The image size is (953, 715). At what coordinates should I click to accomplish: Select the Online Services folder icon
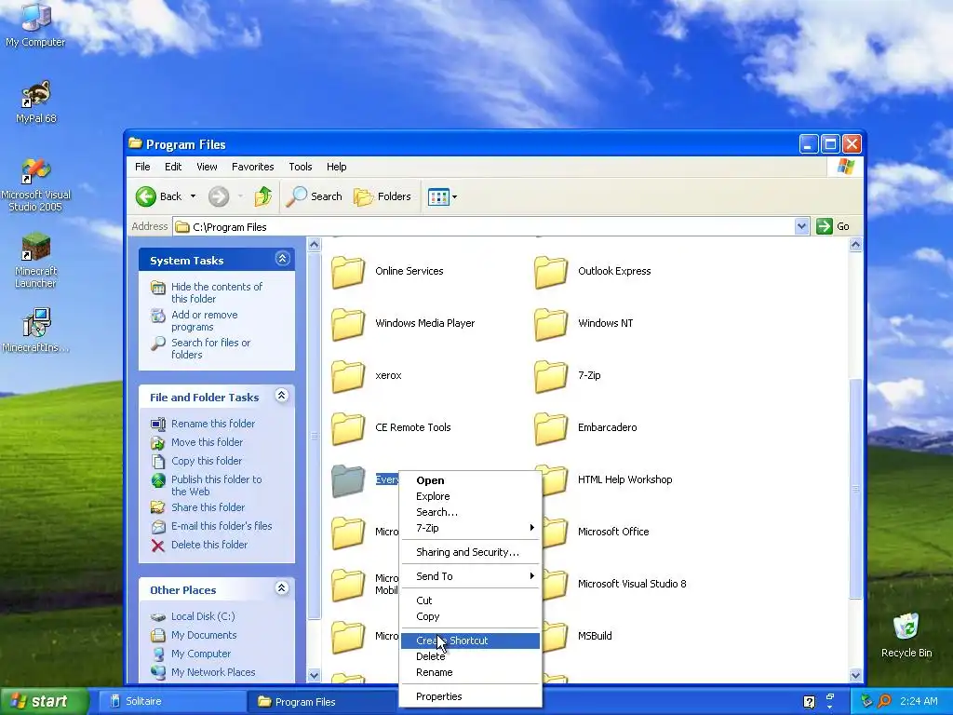tap(348, 272)
